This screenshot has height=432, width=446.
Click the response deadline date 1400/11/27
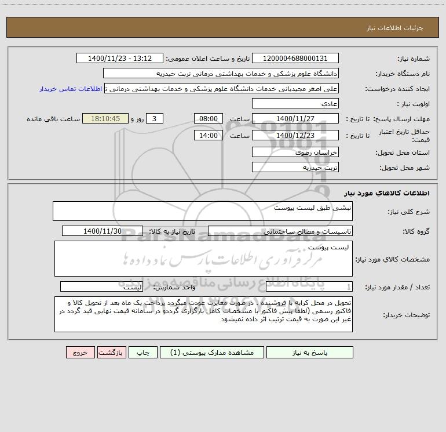pos(295,118)
